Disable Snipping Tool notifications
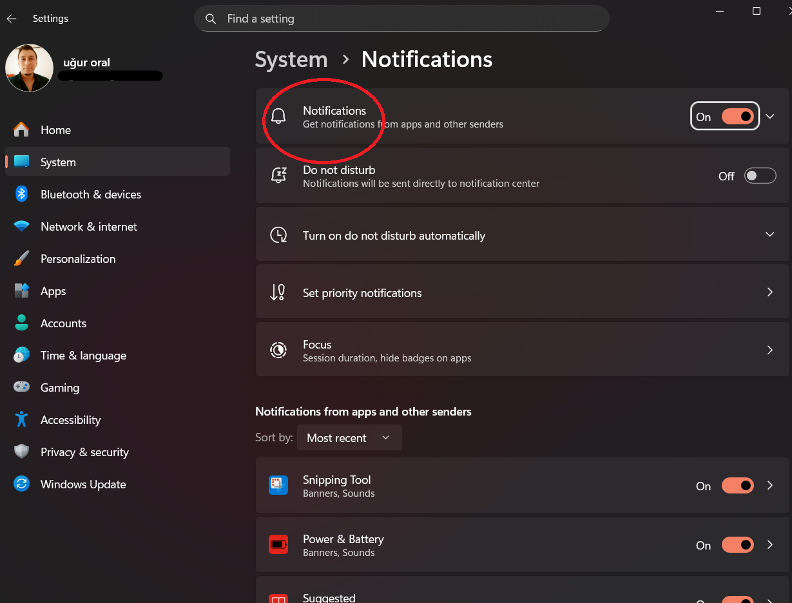This screenshot has height=603, width=792. click(x=737, y=485)
